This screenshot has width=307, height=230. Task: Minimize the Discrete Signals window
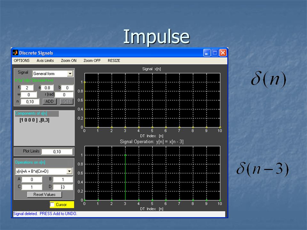[207, 53]
